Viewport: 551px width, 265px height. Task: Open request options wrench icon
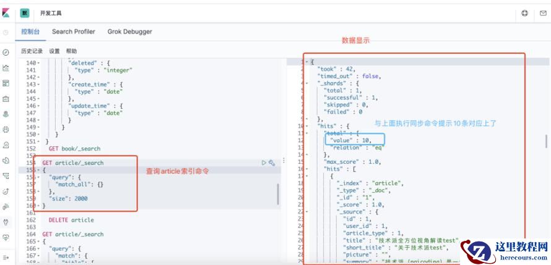(272, 162)
